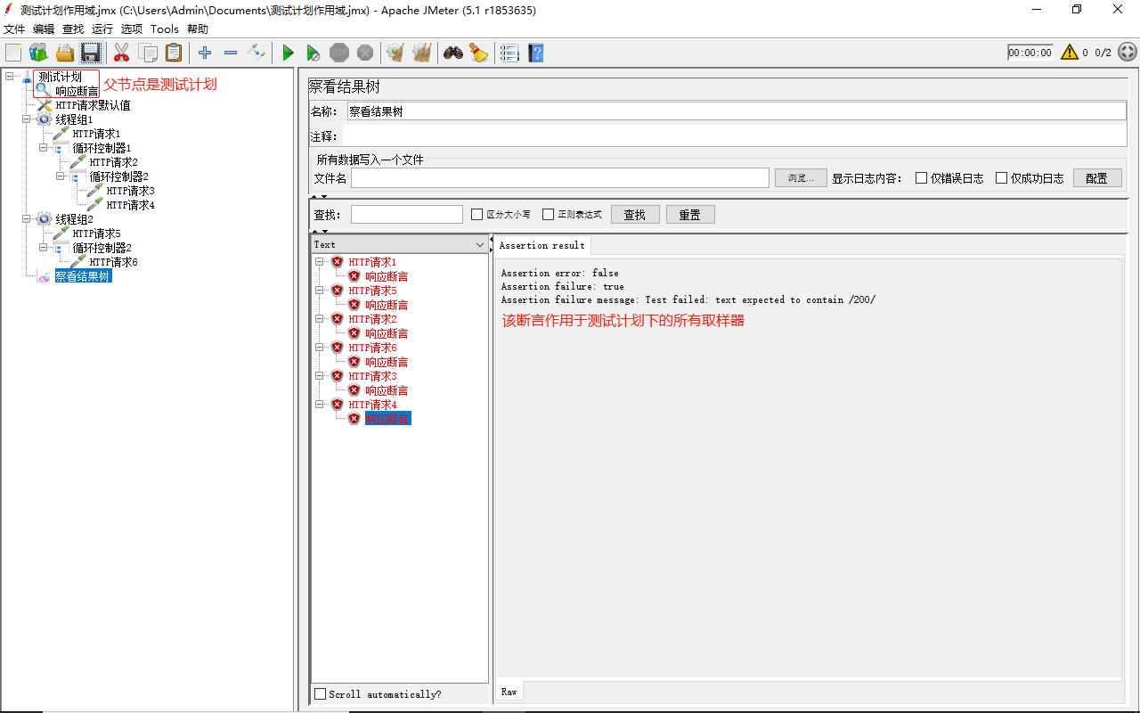Reset search with the yellow broom icon
The image size is (1140, 713).
pos(479,53)
